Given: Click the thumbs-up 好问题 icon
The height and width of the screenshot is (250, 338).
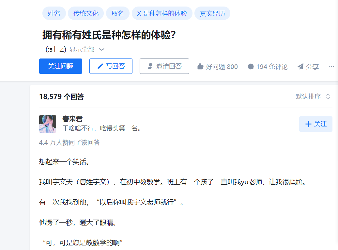Looking at the screenshot, I should [200, 66].
